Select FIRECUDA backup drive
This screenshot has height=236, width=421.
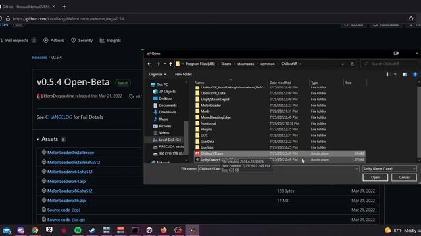pyautogui.click(x=168, y=147)
